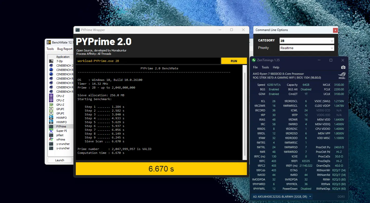The height and width of the screenshot is (203, 370).
Task: Open the Priority dropdown showing Realtime
Action: pos(307,48)
